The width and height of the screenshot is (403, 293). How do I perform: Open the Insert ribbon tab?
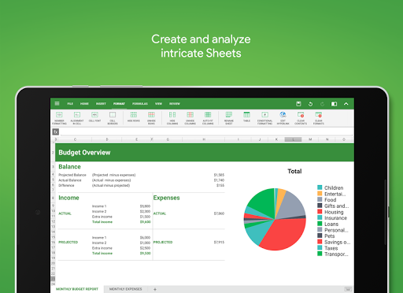[101, 104]
